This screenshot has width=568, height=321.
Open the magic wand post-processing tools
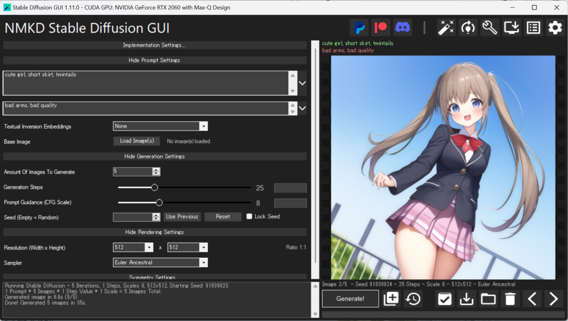(446, 28)
